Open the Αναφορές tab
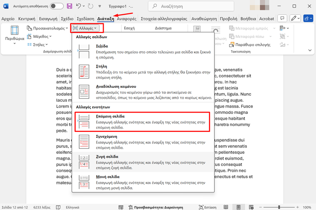The image size is (316, 210). [126, 18]
